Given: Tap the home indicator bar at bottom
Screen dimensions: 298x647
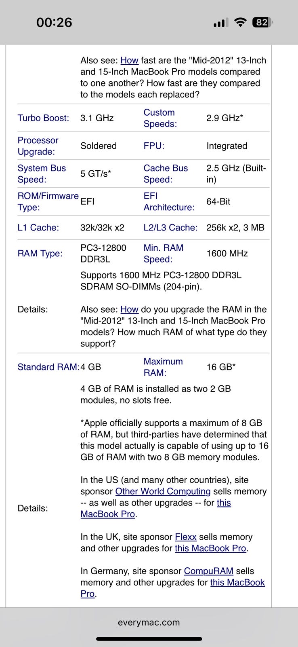Looking at the screenshot, I should click(149, 639).
